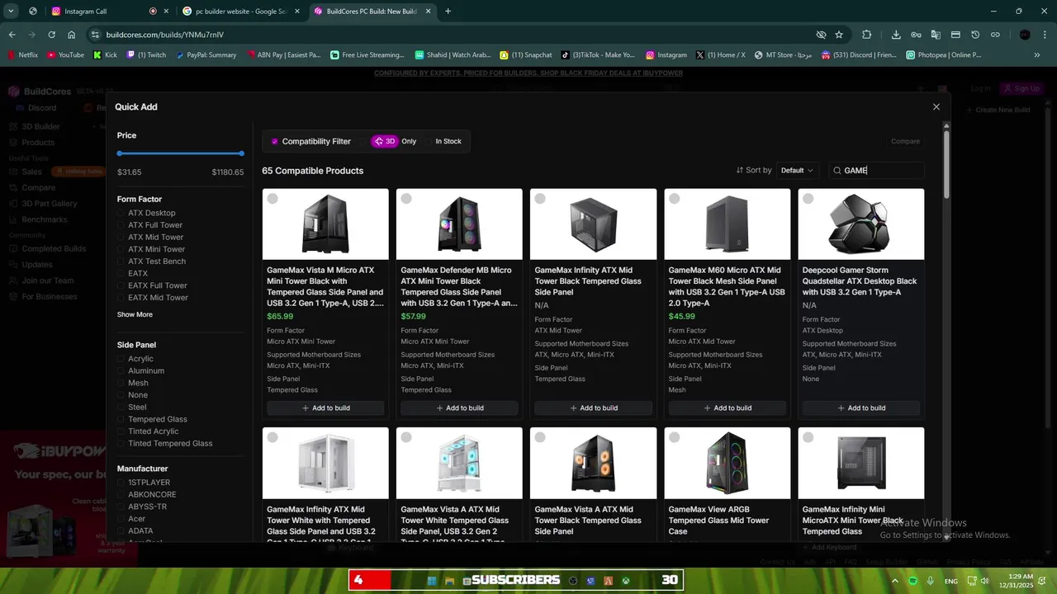Open GameMax View ARGB case thumbnail
This screenshot has height=594, width=1057.
(x=727, y=463)
